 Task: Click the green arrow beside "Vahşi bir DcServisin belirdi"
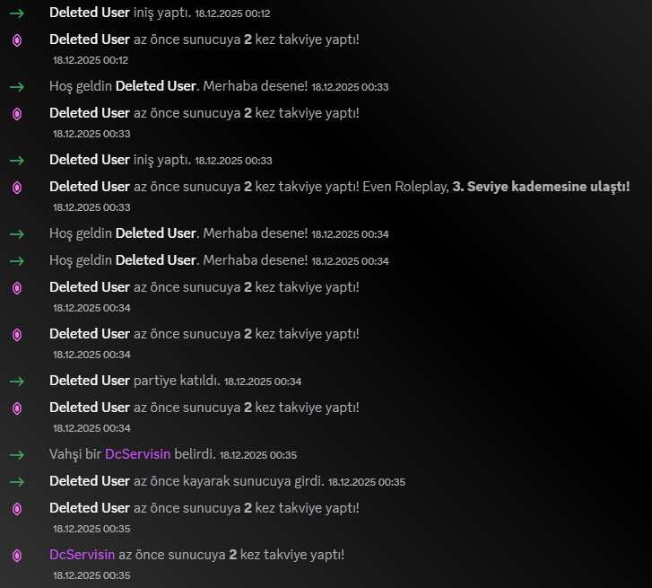click(x=17, y=455)
